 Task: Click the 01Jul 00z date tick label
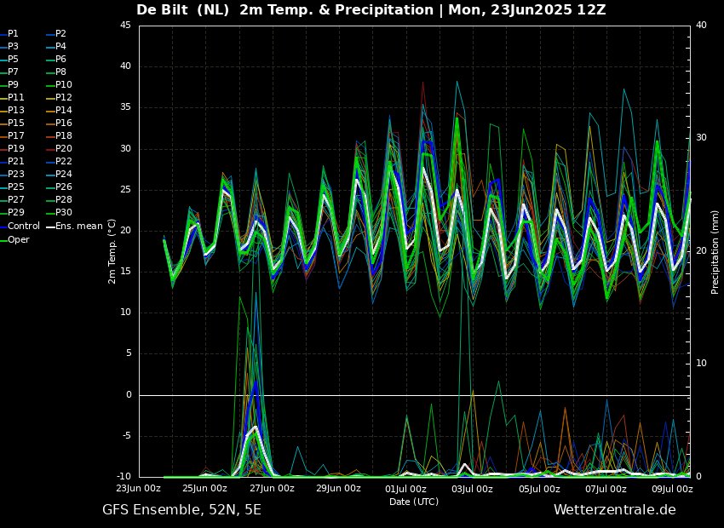[405, 488]
